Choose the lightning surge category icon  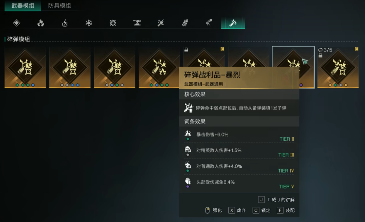[65, 23]
